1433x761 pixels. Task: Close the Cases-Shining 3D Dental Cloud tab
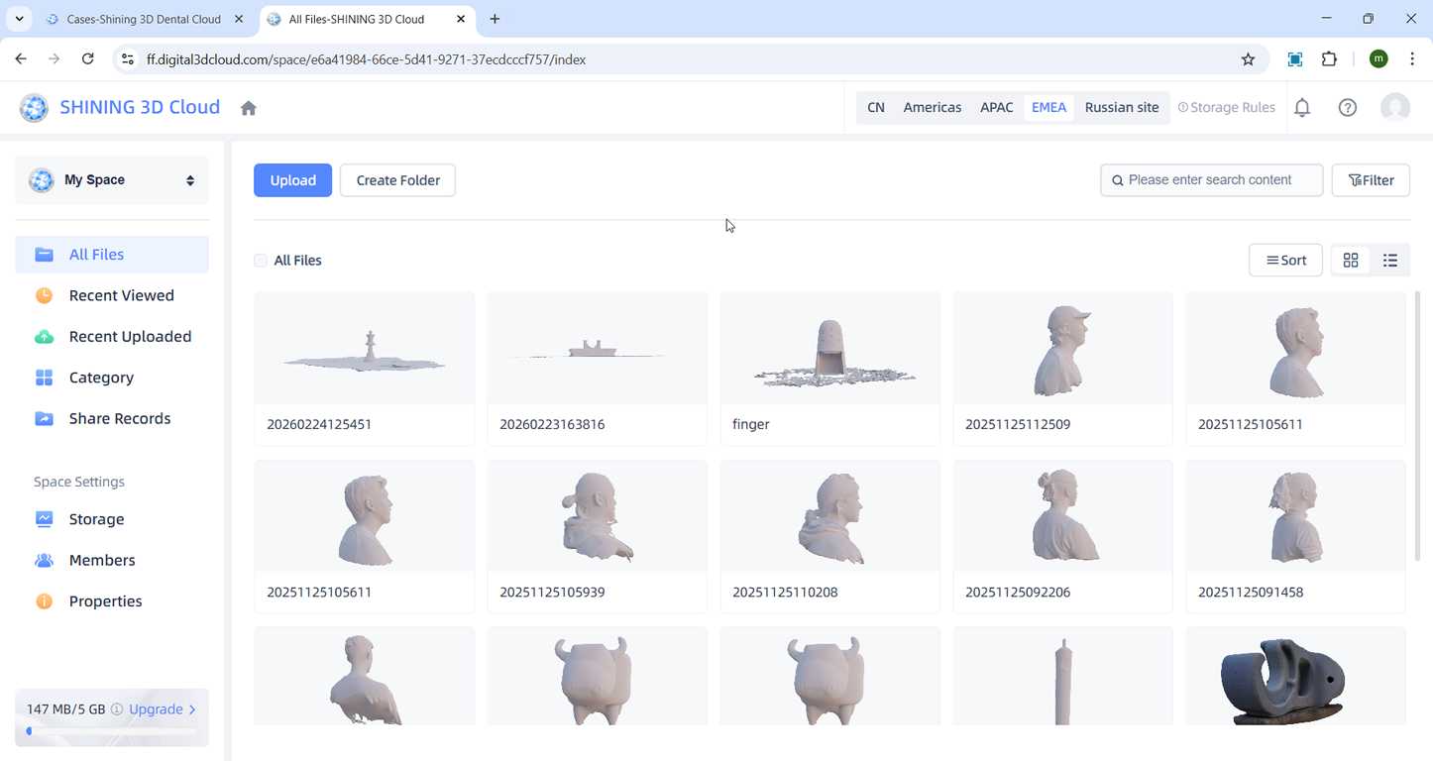coord(239,19)
